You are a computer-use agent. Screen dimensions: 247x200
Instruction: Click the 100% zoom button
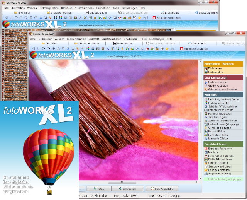99,188
